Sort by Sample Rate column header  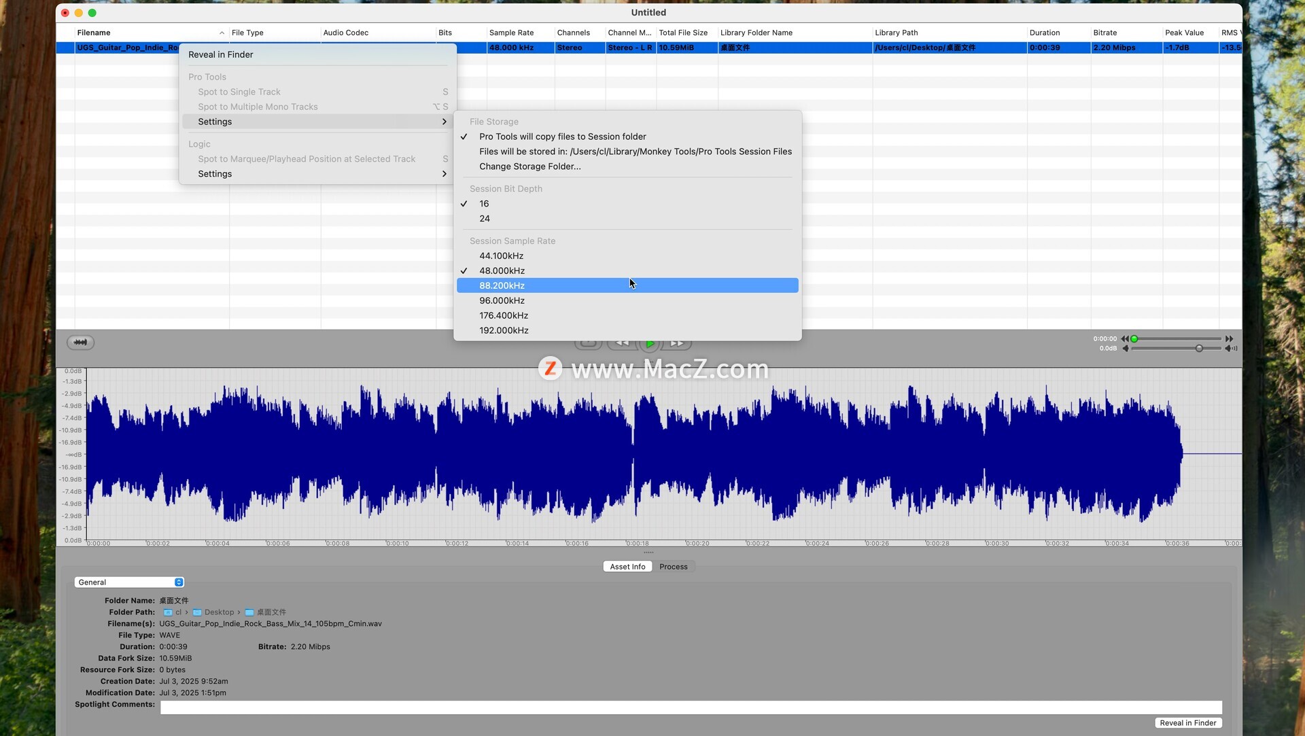click(x=520, y=33)
